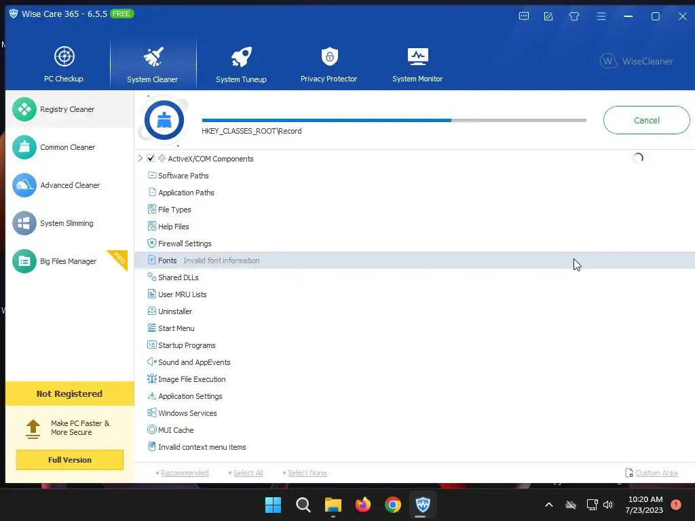695x521 pixels.
Task: Open the Custom Area link
Action: pyautogui.click(x=656, y=473)
